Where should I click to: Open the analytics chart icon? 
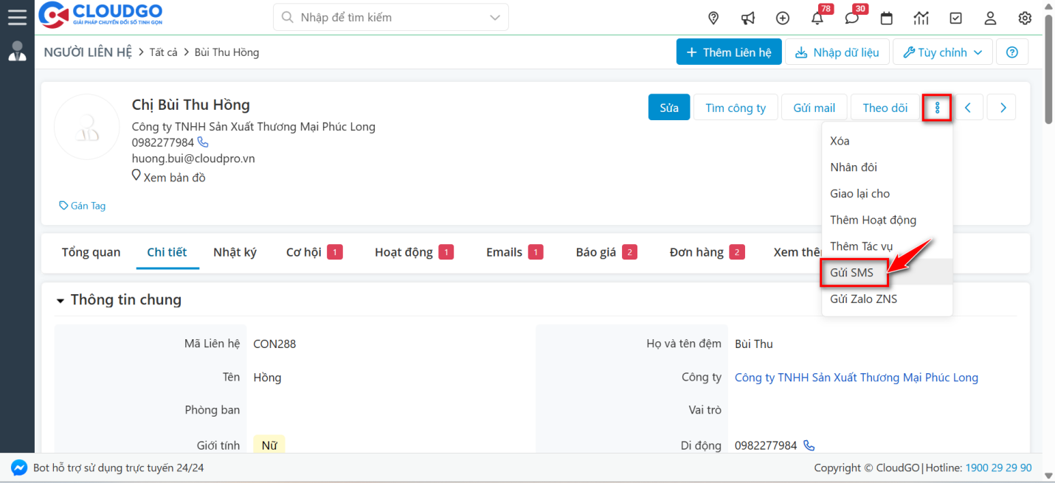pyautogui.click(x=921, y=17)
